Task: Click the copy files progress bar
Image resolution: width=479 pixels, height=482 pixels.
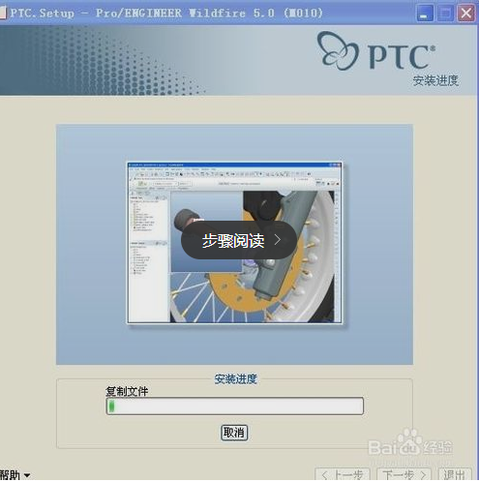Action: click(235, 406)
